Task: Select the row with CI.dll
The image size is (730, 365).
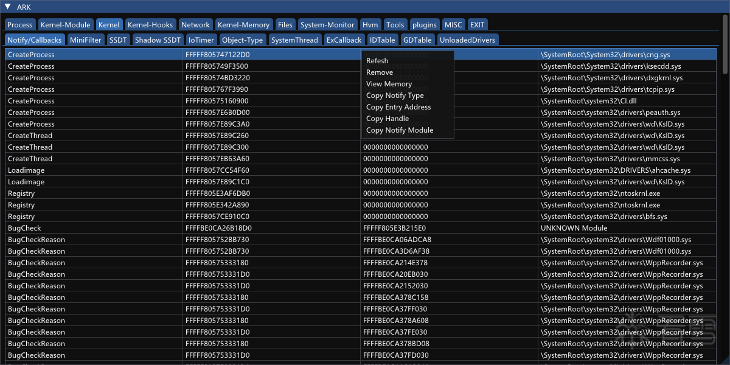Action: coord(361,101)
